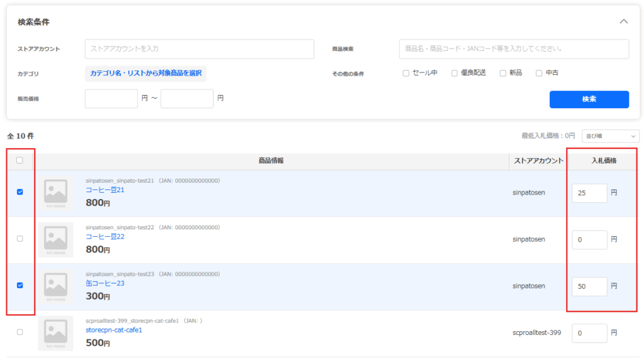Screen dimensions: 644x362
Task: Enable the 優良配送 filter checkbox
Action: pyautogui.click(x=455, y=73)
